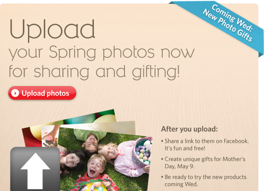This screenshot has width=264, height=191.
Task: Click the large 'Upload' headline word
Action: [53, 30]
